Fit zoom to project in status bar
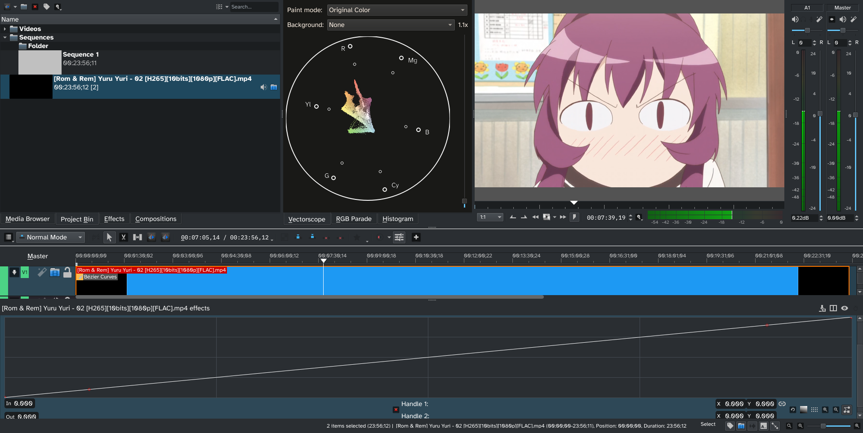The height and width of the screenshot is (433, 863). (789, 426)
